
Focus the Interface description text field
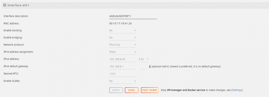pos(133,16)
